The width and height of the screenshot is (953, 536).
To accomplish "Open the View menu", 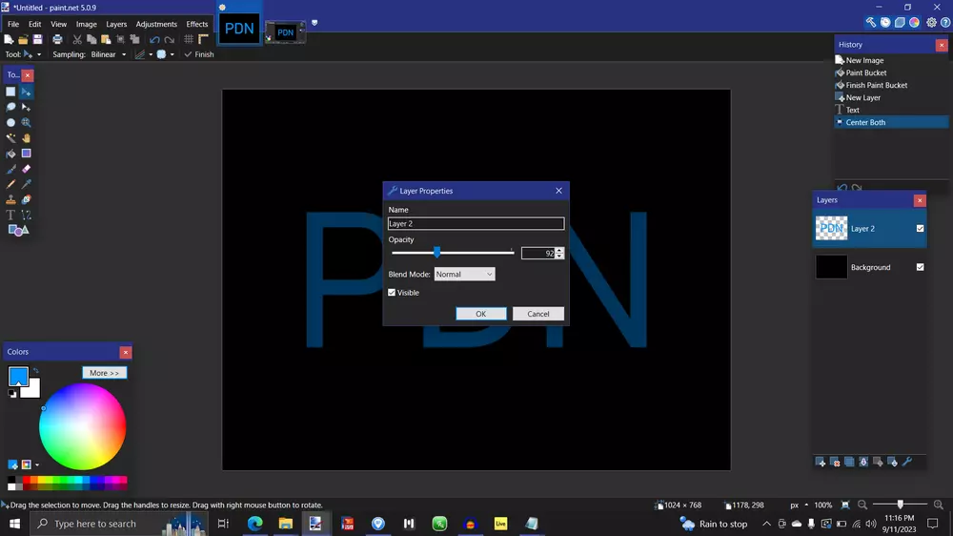I will pyautogui.click(x=58, y=25).
